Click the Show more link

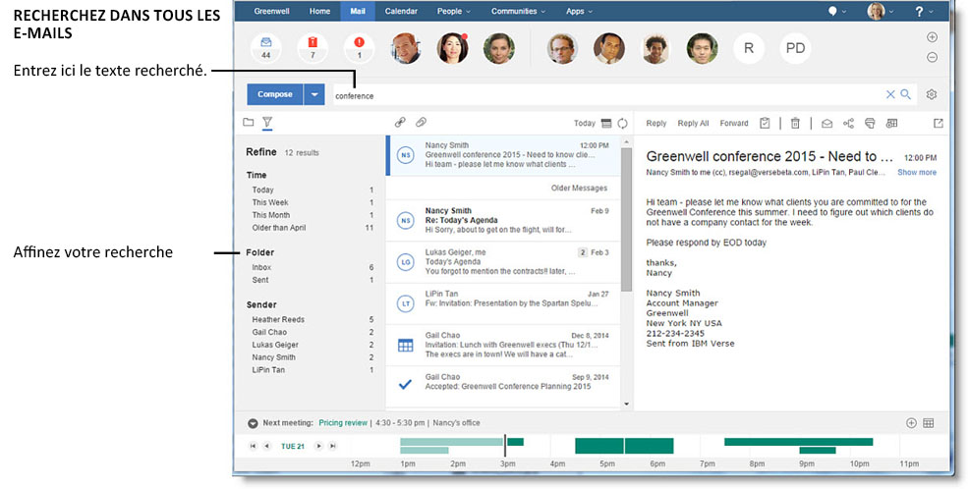pyautogui.click(x=917, y=173)
